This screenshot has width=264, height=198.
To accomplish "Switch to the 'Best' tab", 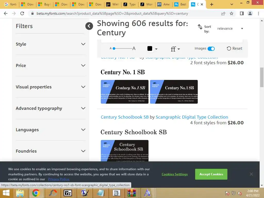I will click(181, 4).
